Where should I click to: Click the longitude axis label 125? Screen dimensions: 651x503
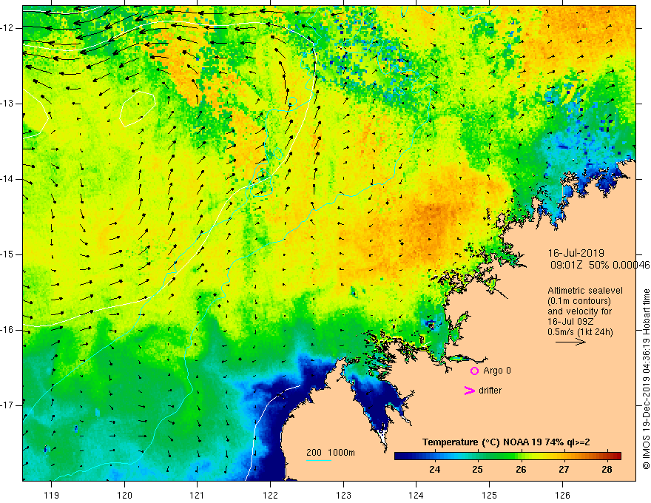(x=490, y=495)
